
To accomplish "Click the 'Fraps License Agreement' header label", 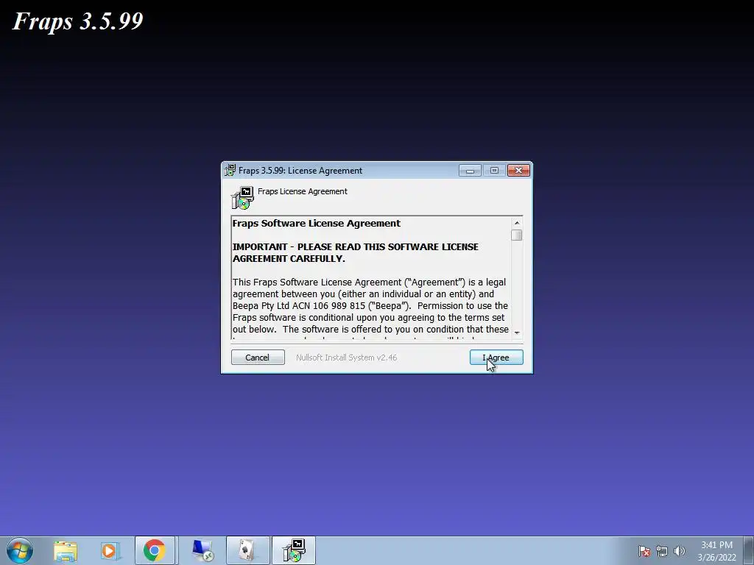I will 303,191.
